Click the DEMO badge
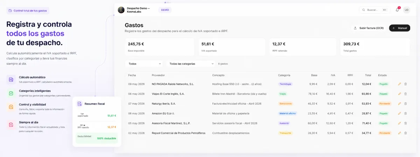This screenshot has height=157, width=420. (165, 10)
